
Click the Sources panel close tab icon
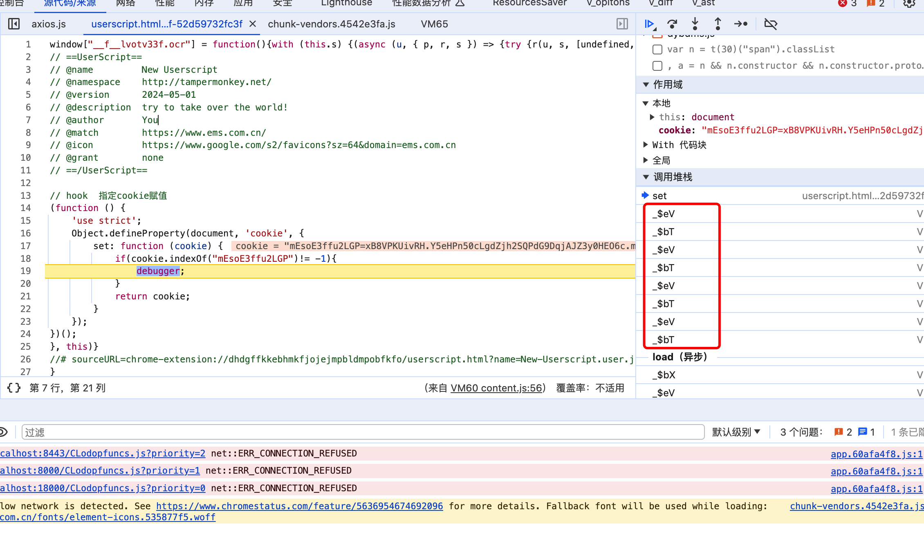pos(252,24)
